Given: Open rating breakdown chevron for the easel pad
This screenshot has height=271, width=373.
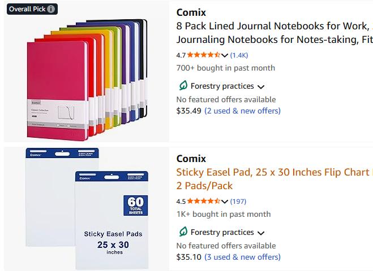Looking at the screenshot, I should [x=225, y=202].
